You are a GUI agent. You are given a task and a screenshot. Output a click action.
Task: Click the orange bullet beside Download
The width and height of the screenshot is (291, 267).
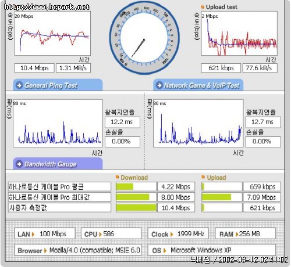pos(117,176)
